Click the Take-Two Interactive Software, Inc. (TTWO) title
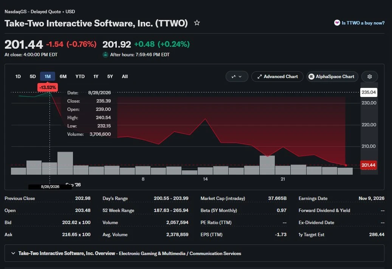392x269 pixels. pos(96,23)
